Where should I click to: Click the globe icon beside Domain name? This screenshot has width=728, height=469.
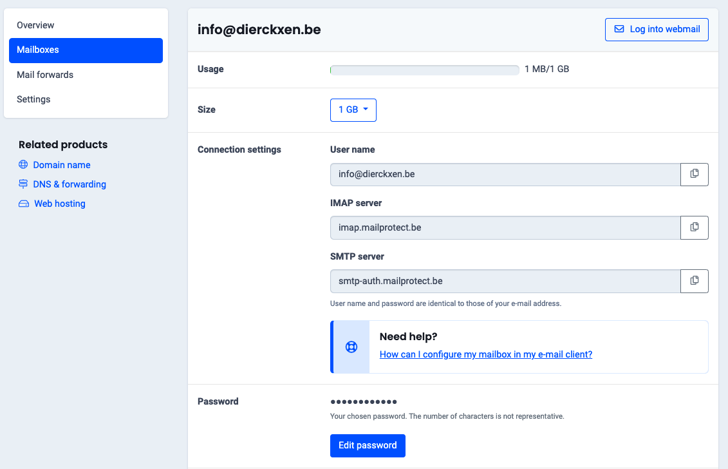point(24,165)
